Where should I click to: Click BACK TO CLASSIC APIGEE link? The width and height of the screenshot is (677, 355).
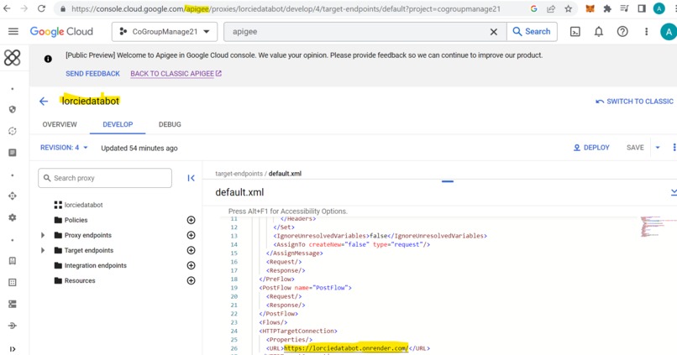(x=176, y=74)
